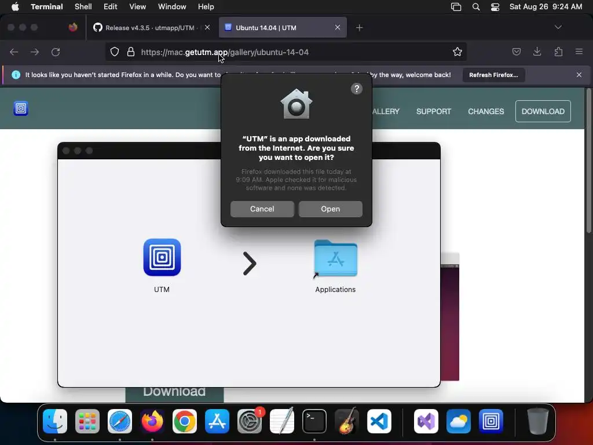Open Finder from the Dock
Image resolution: width=593 pixels, height=445 pixels.
[x=55, y=421]
